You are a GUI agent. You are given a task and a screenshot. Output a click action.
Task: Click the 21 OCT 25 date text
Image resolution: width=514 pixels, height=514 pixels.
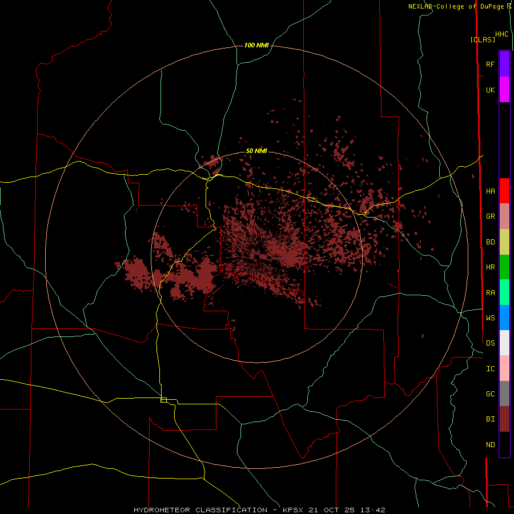[x=333, y=510]
